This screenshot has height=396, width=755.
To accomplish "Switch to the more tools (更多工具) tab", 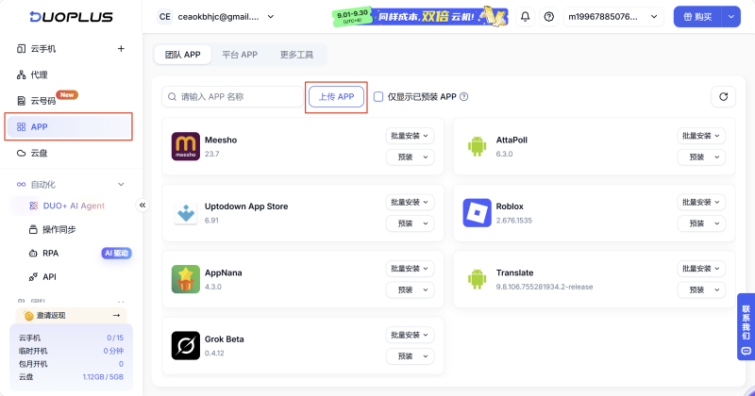I will coord(296,55).
